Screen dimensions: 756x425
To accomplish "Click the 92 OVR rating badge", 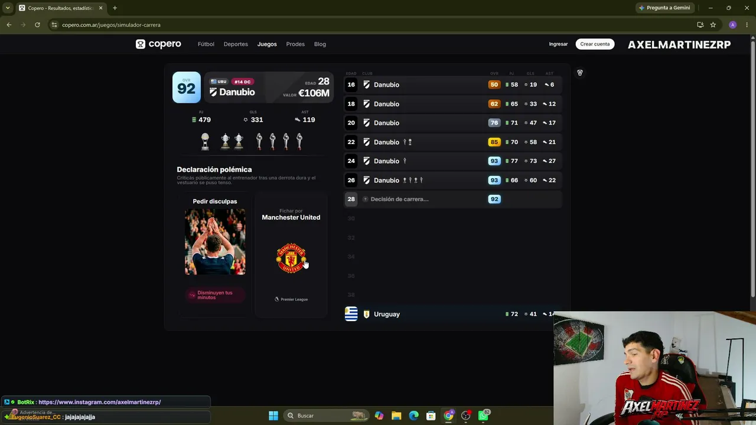I will coord(187,87).
